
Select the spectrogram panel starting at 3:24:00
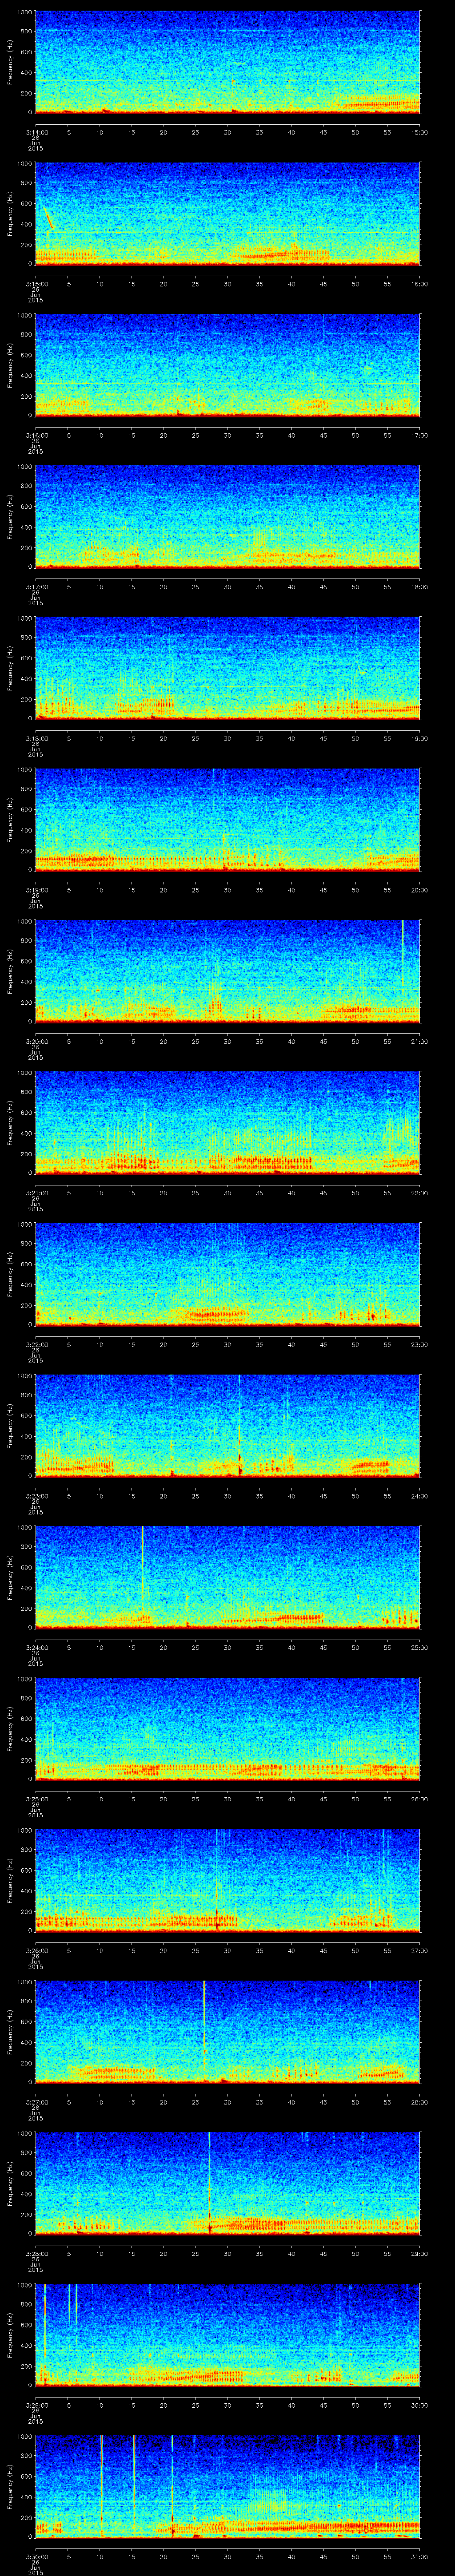pyautogui.click(x=227, y=1577)
